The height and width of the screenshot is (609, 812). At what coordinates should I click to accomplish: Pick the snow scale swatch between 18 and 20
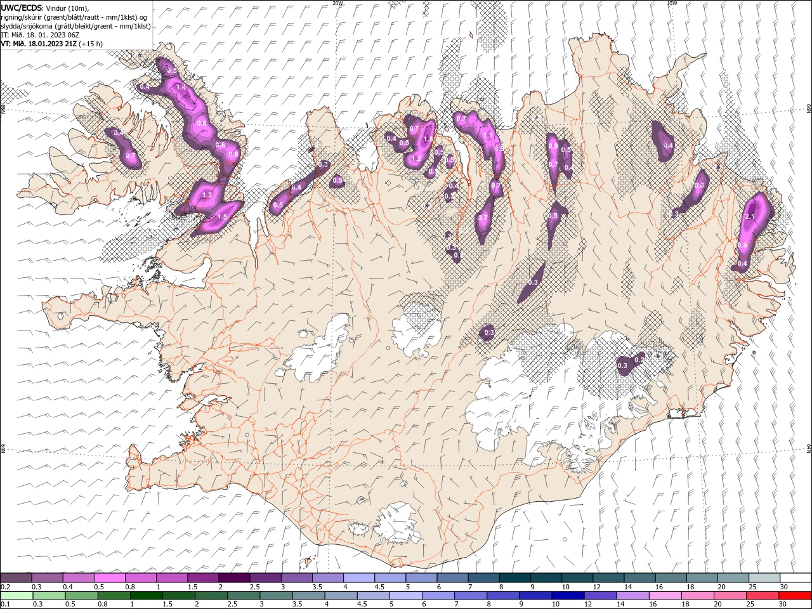tap(702, 578)
